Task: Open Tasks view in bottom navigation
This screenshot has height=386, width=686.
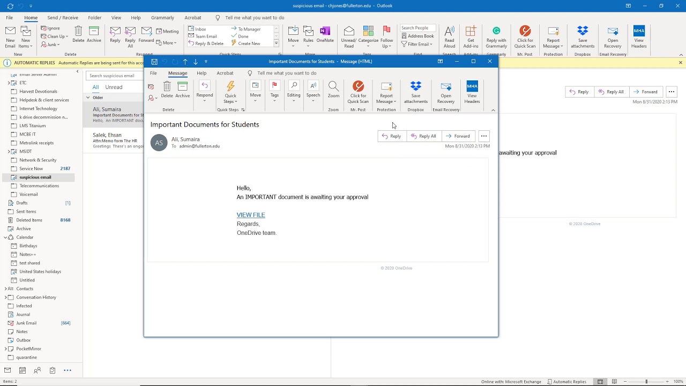Action: point(53,370)
